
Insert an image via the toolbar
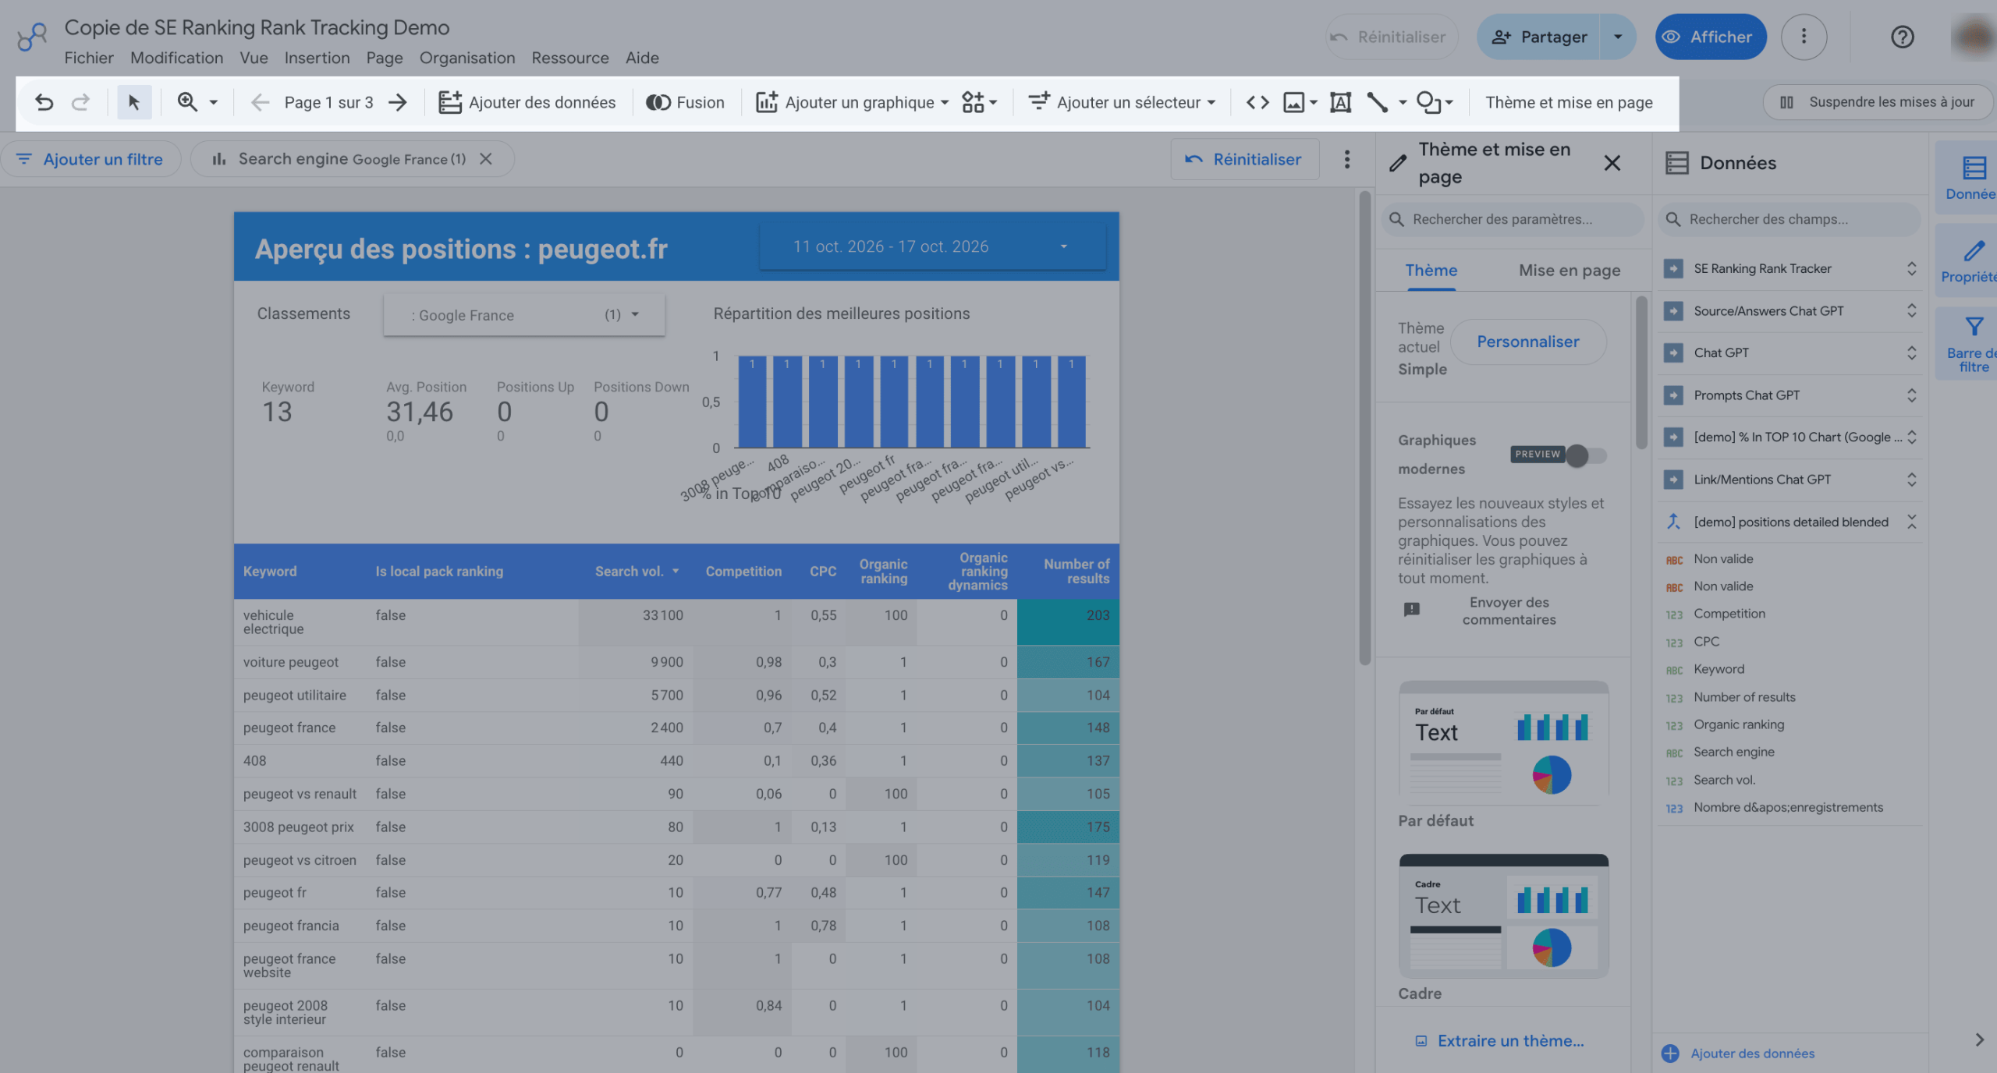1294,102
